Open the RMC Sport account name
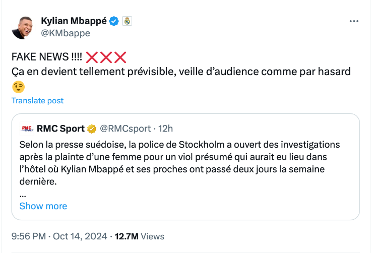Image resolution: width=372 pixels, height=253 pixels. (x=60, y=129)
